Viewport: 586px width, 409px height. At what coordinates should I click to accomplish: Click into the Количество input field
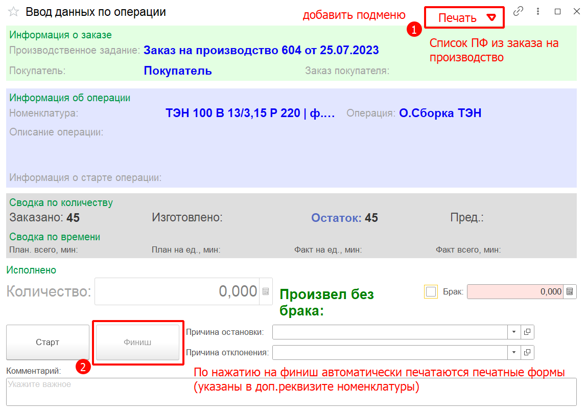pos(177,291)
